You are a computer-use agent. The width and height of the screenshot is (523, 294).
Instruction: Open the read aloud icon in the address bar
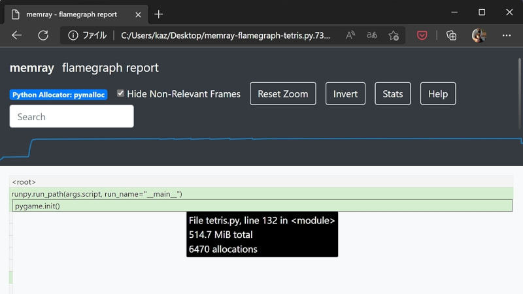click(350, 35)
